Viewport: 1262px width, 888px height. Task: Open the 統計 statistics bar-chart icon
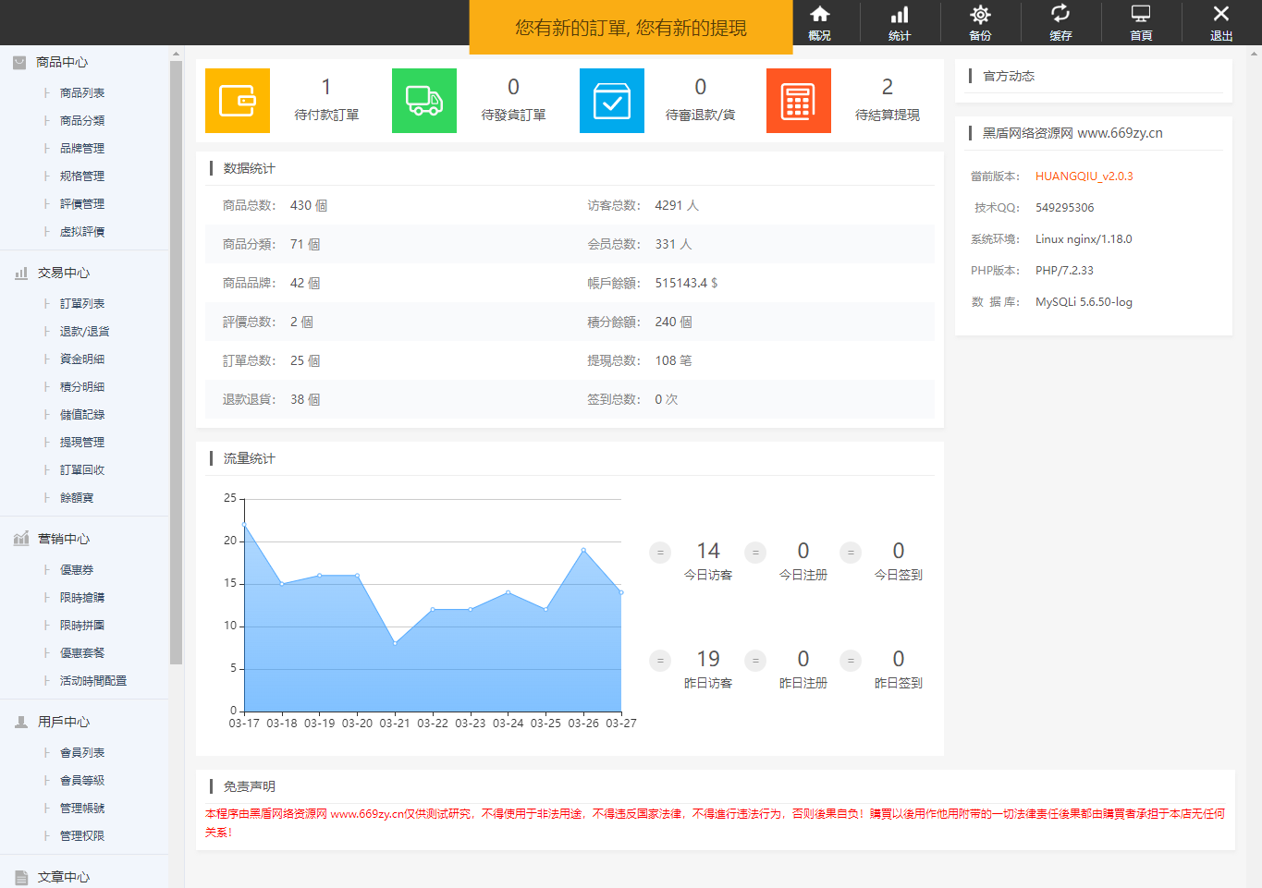[x=900, y=15]
